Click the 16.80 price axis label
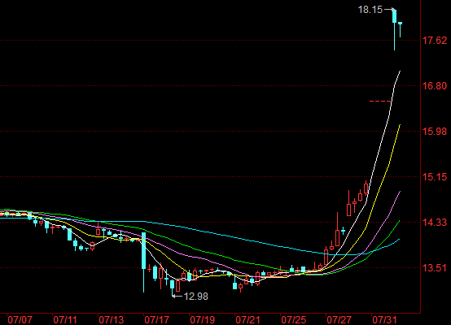This screenshot has height=325, width=451. pyautogui.click(x=435, y=86)
